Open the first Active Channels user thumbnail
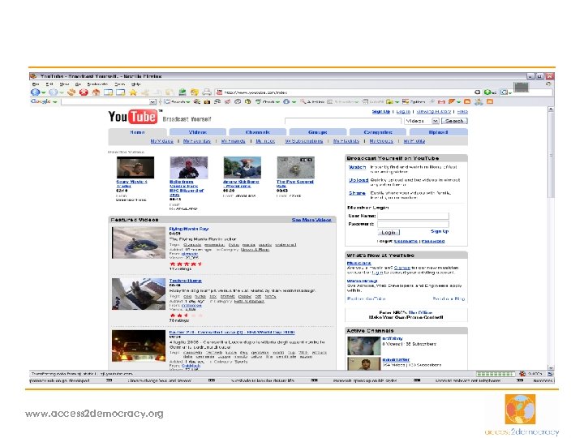This screenshot has height=438, width=584. pos(364,346)
